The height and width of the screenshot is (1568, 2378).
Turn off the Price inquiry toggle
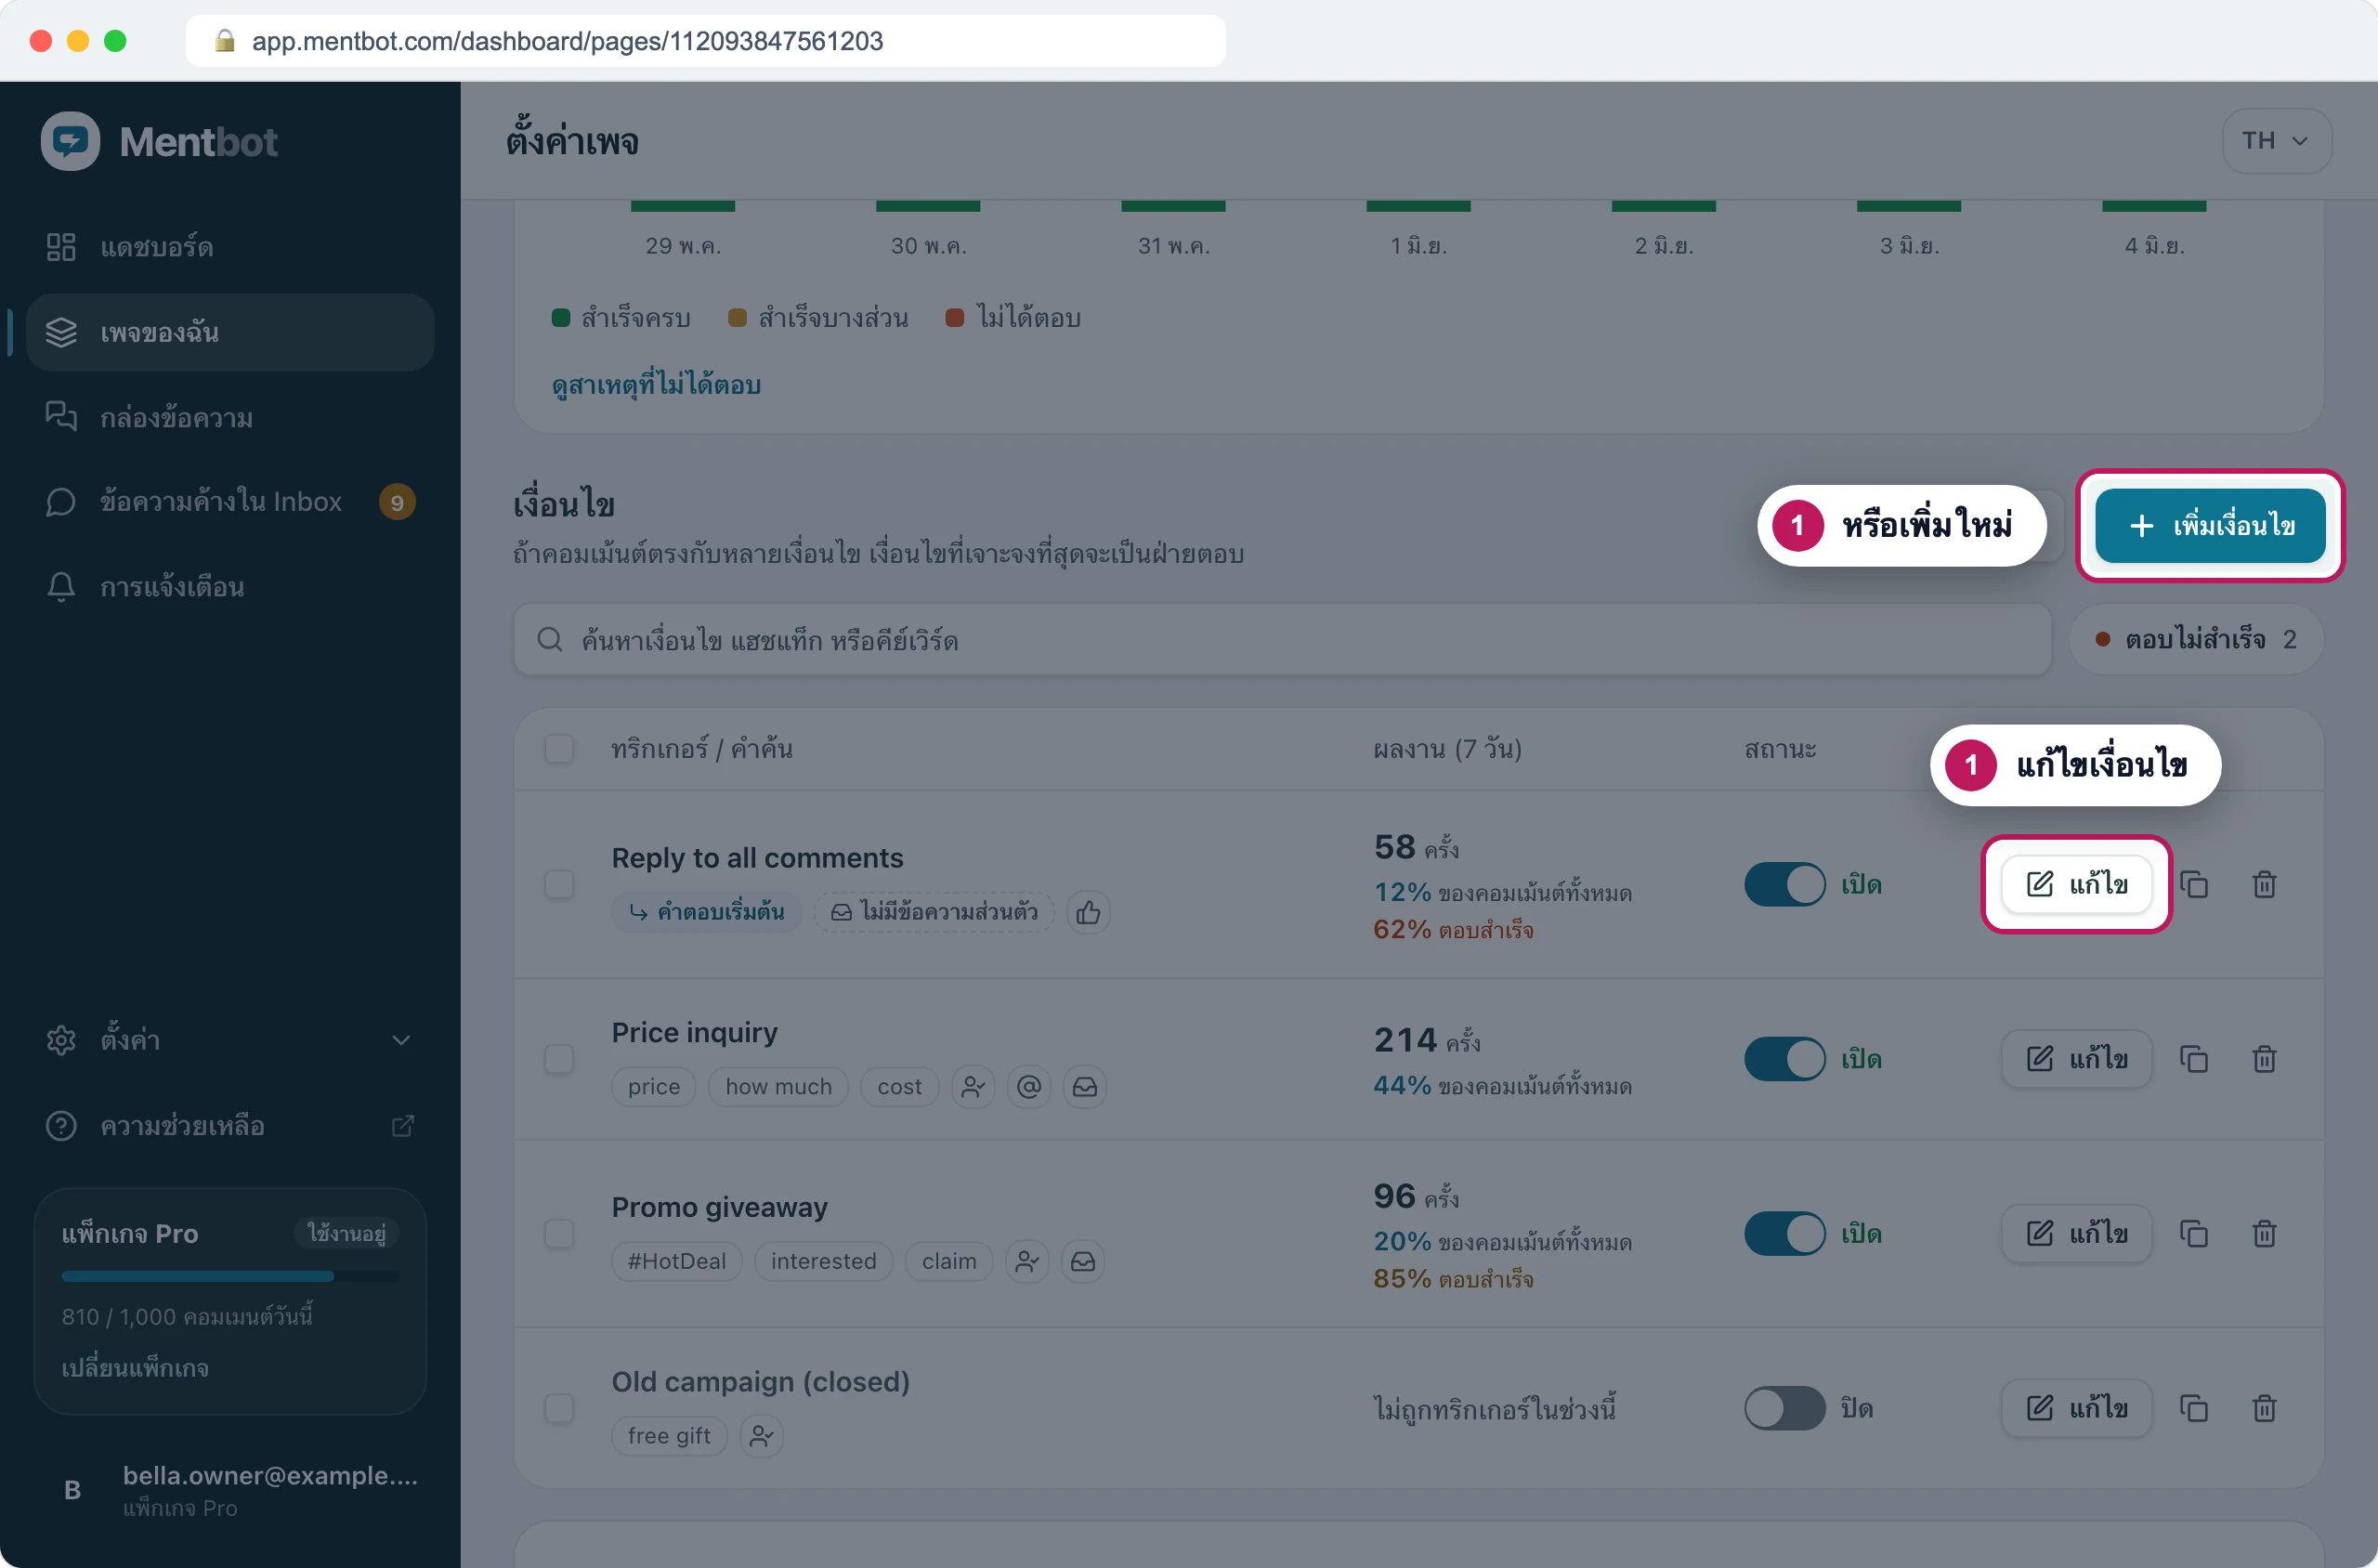pyautogui.click(x=1784, y=1059)
